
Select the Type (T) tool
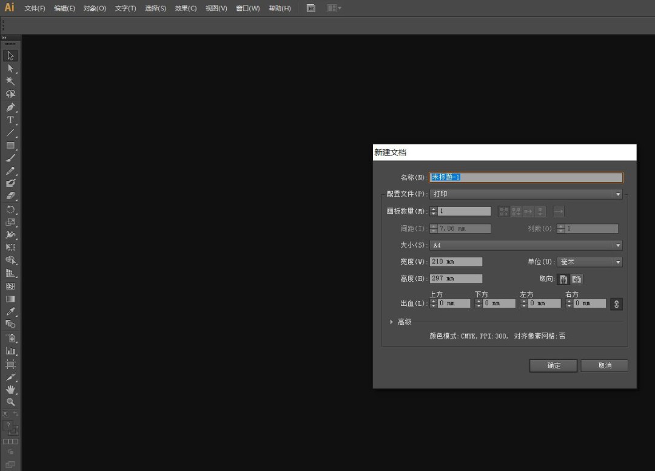point(10,120)
